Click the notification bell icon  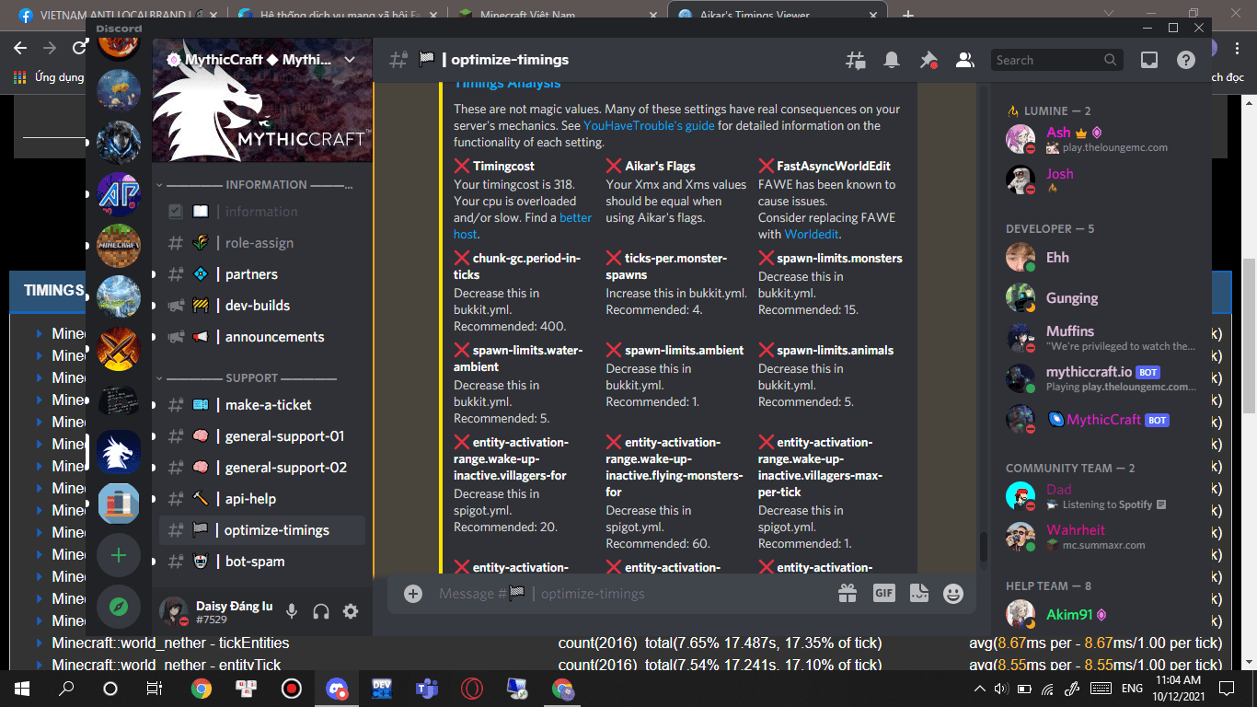point(892,60)
